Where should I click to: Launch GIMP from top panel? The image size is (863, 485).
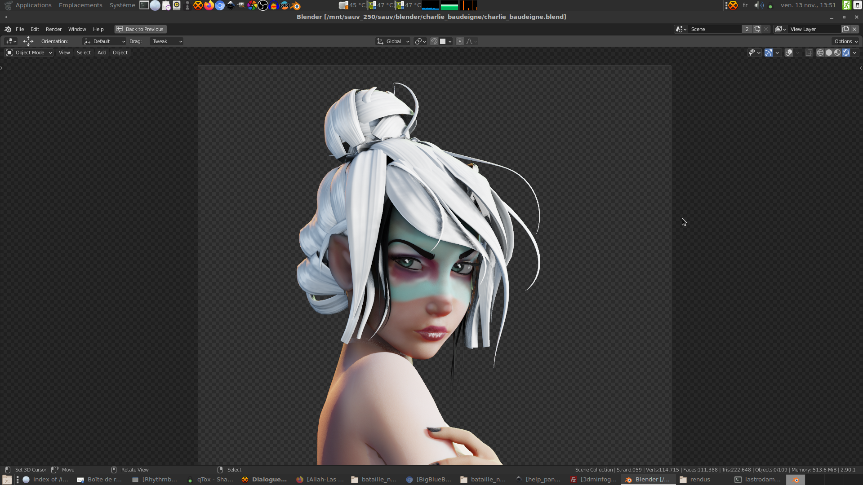pos(241,5)
